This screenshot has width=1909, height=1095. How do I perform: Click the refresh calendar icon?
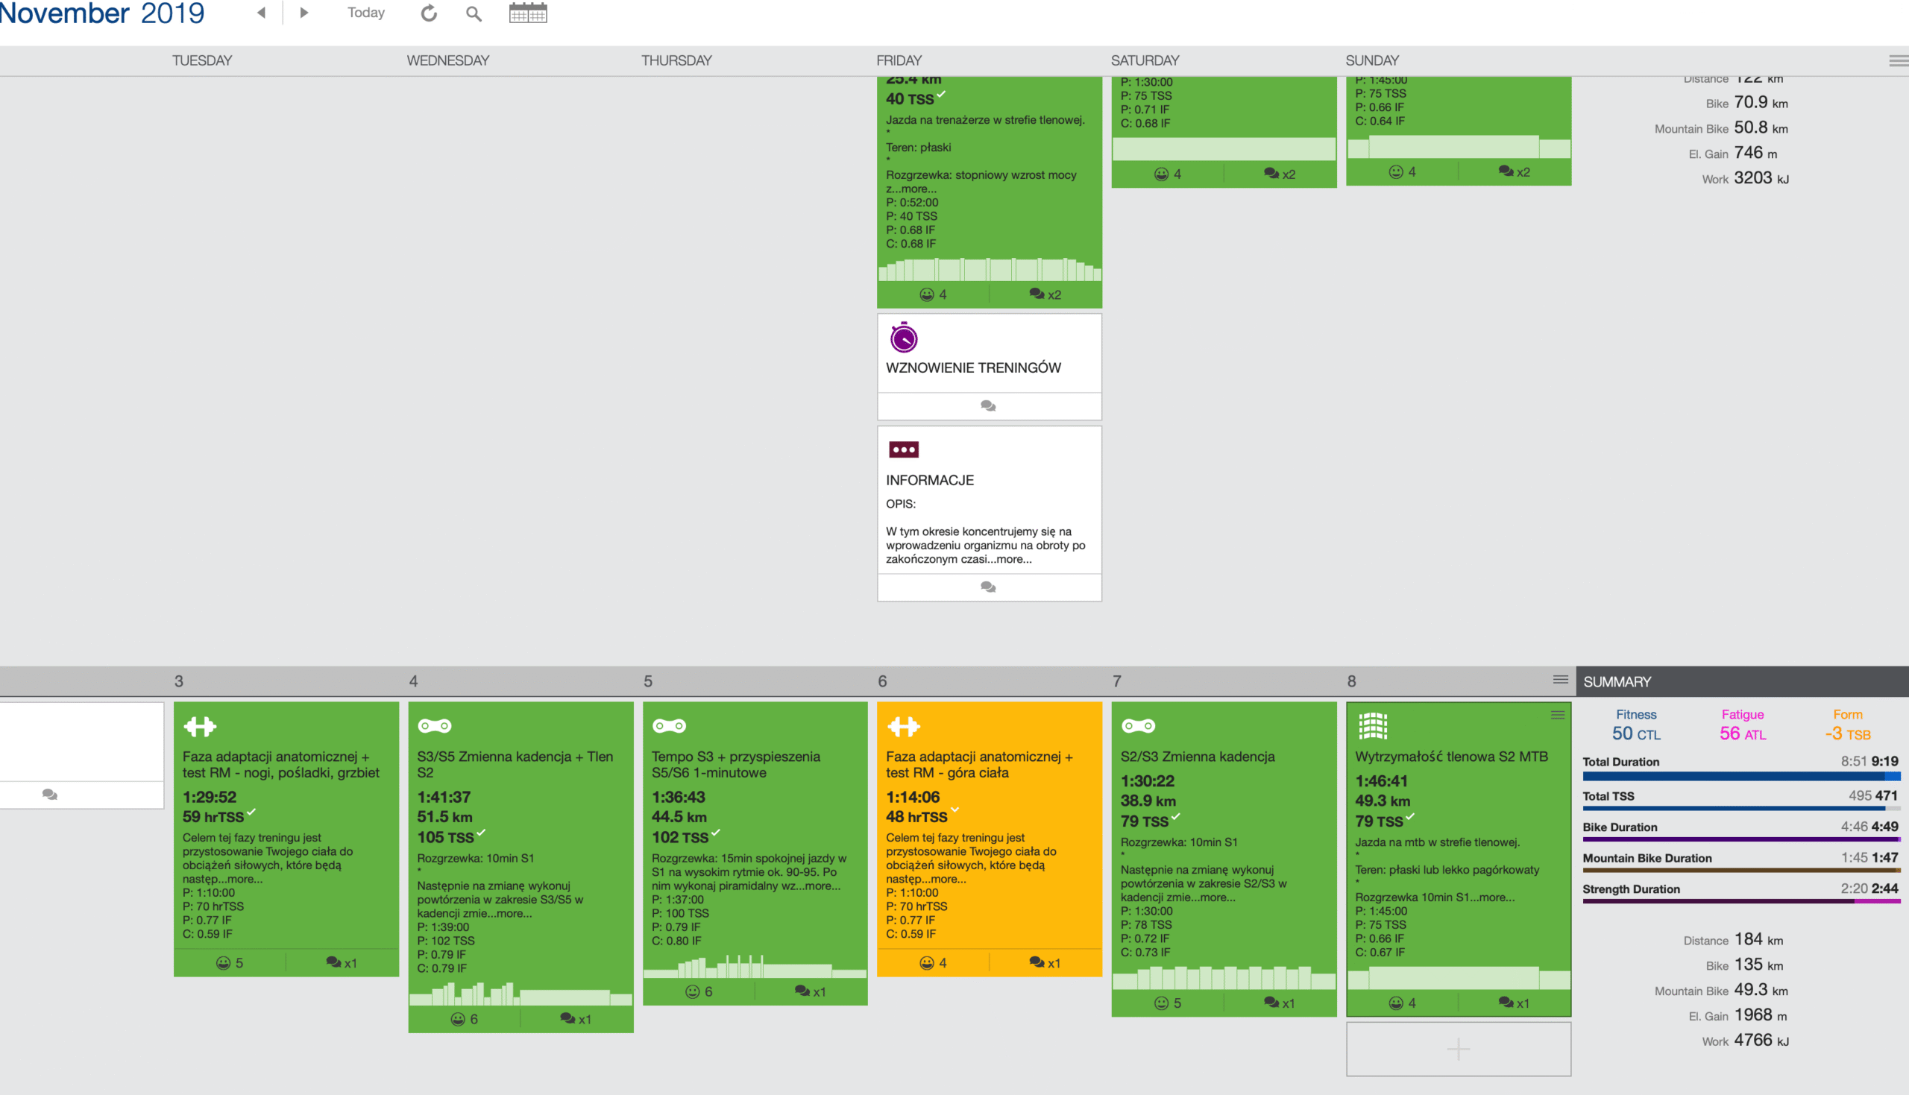point(429,13)
